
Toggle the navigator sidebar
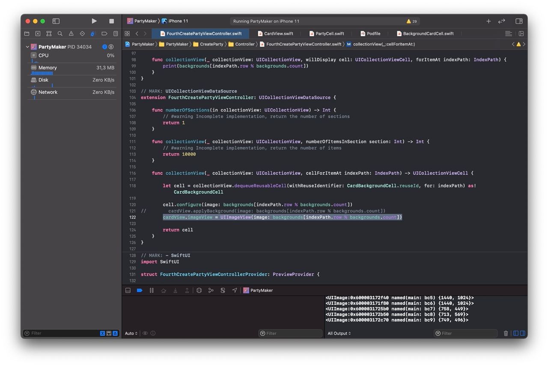[x=56, y=21]
